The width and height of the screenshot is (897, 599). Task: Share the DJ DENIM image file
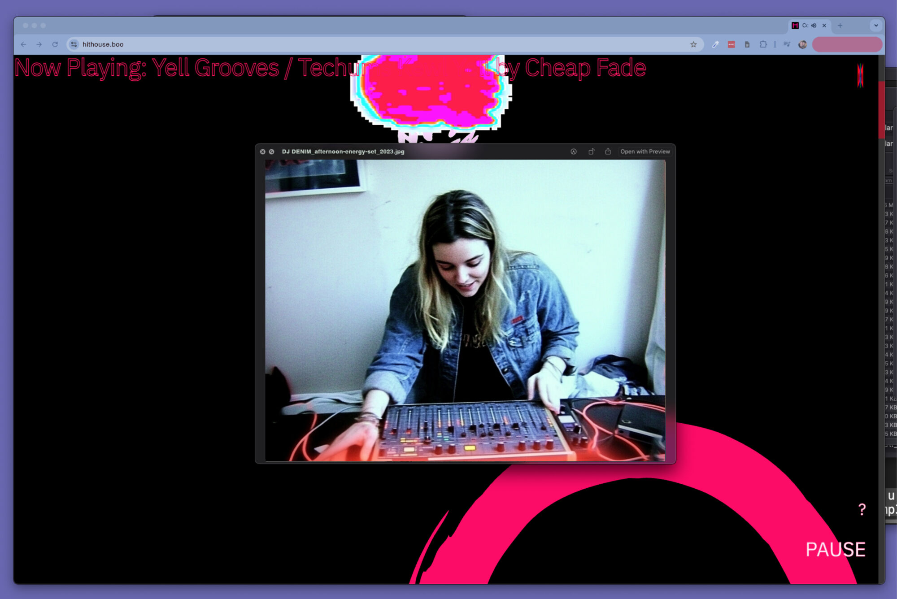click(x=608, y=152)
